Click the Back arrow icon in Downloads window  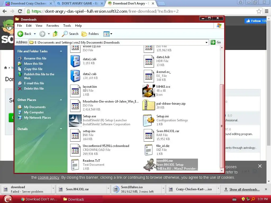20,34
